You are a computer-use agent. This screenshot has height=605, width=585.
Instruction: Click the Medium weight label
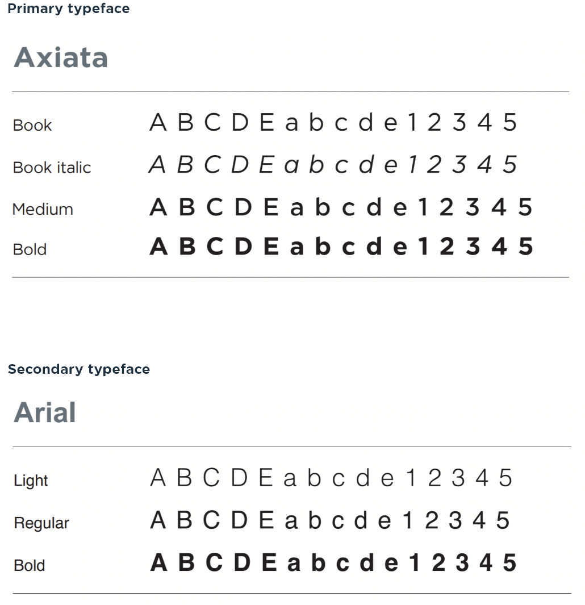[43, 209]
